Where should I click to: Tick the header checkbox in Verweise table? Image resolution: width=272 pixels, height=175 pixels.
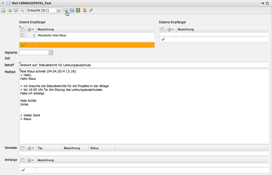pyautogui.click(x=23, y=148)
